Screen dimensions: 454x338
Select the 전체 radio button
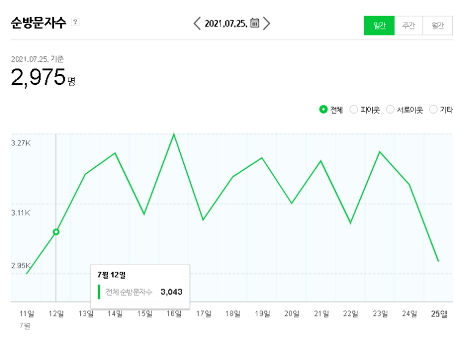click(x=323, y=109)
